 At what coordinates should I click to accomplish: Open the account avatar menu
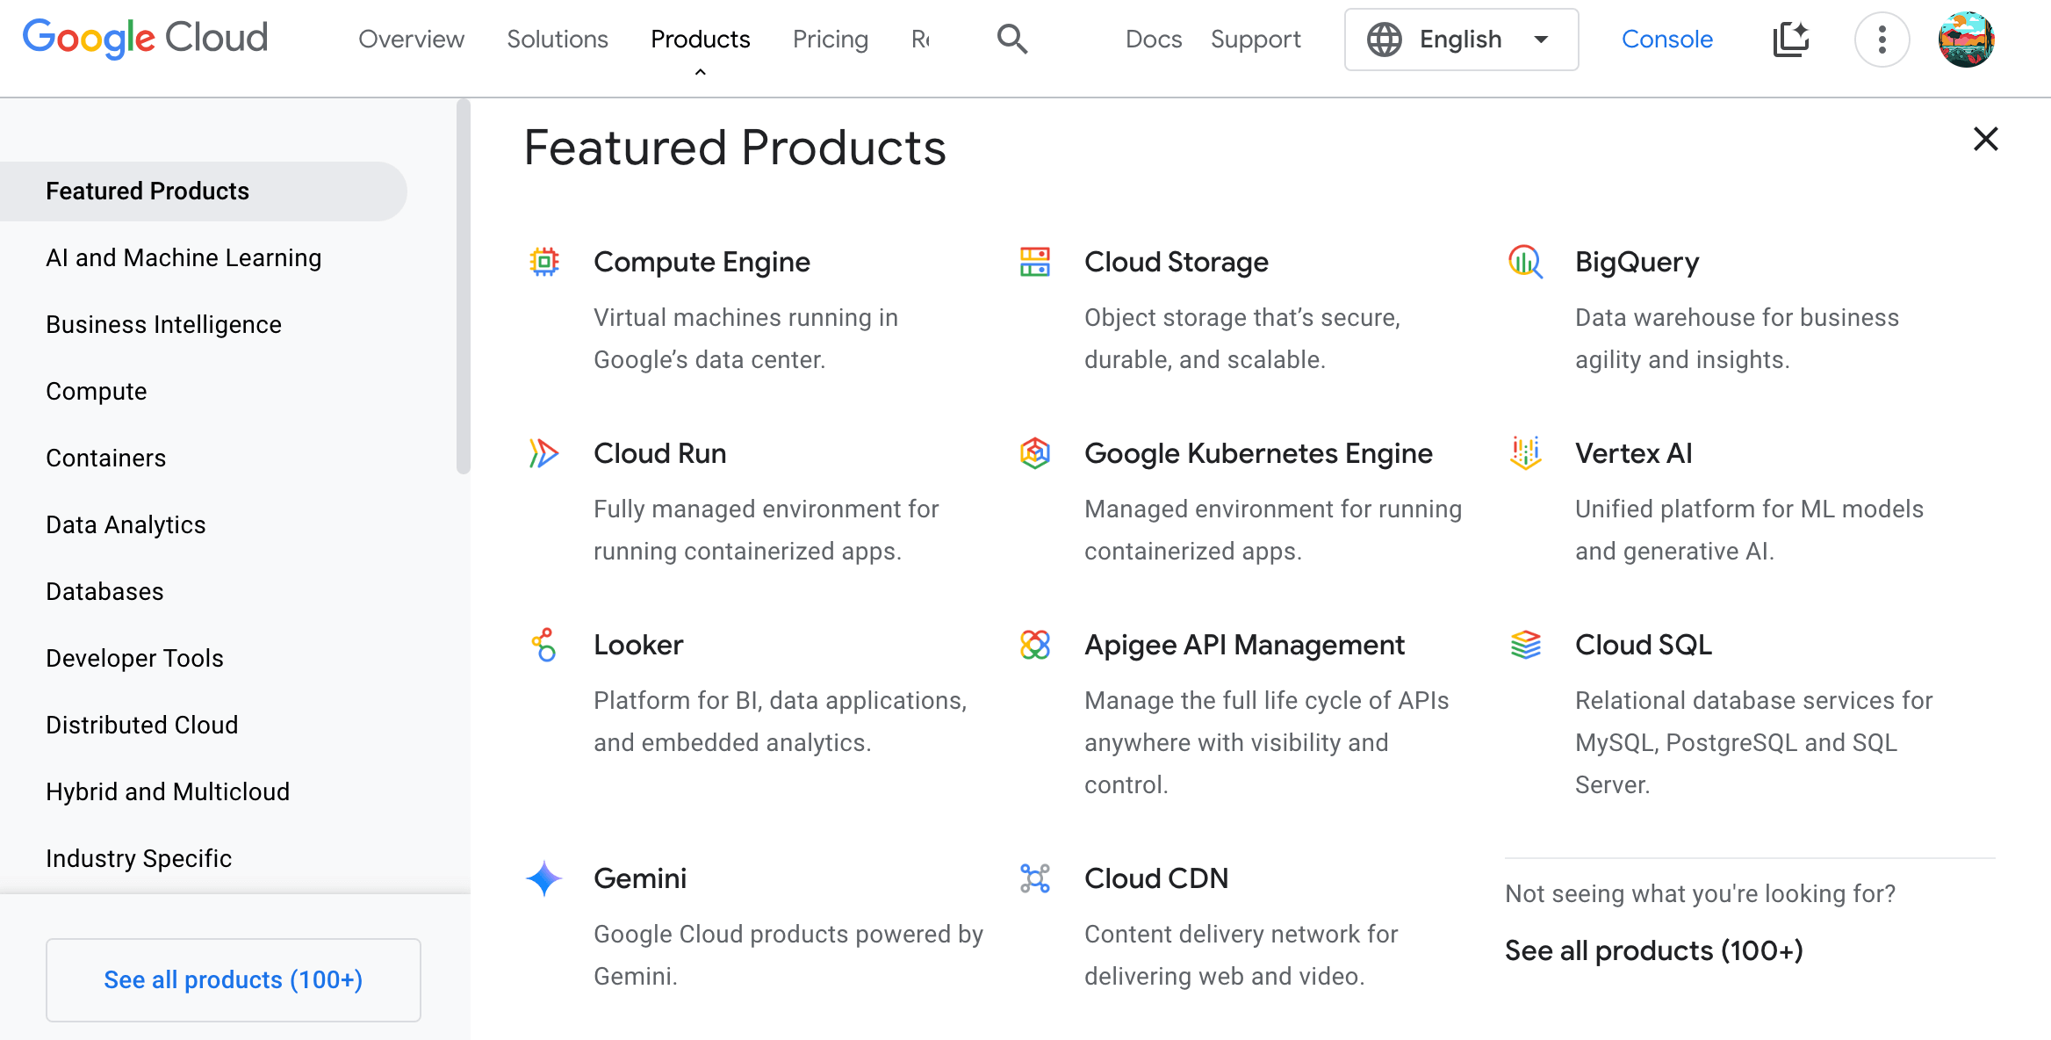(x=1967, y=39)
